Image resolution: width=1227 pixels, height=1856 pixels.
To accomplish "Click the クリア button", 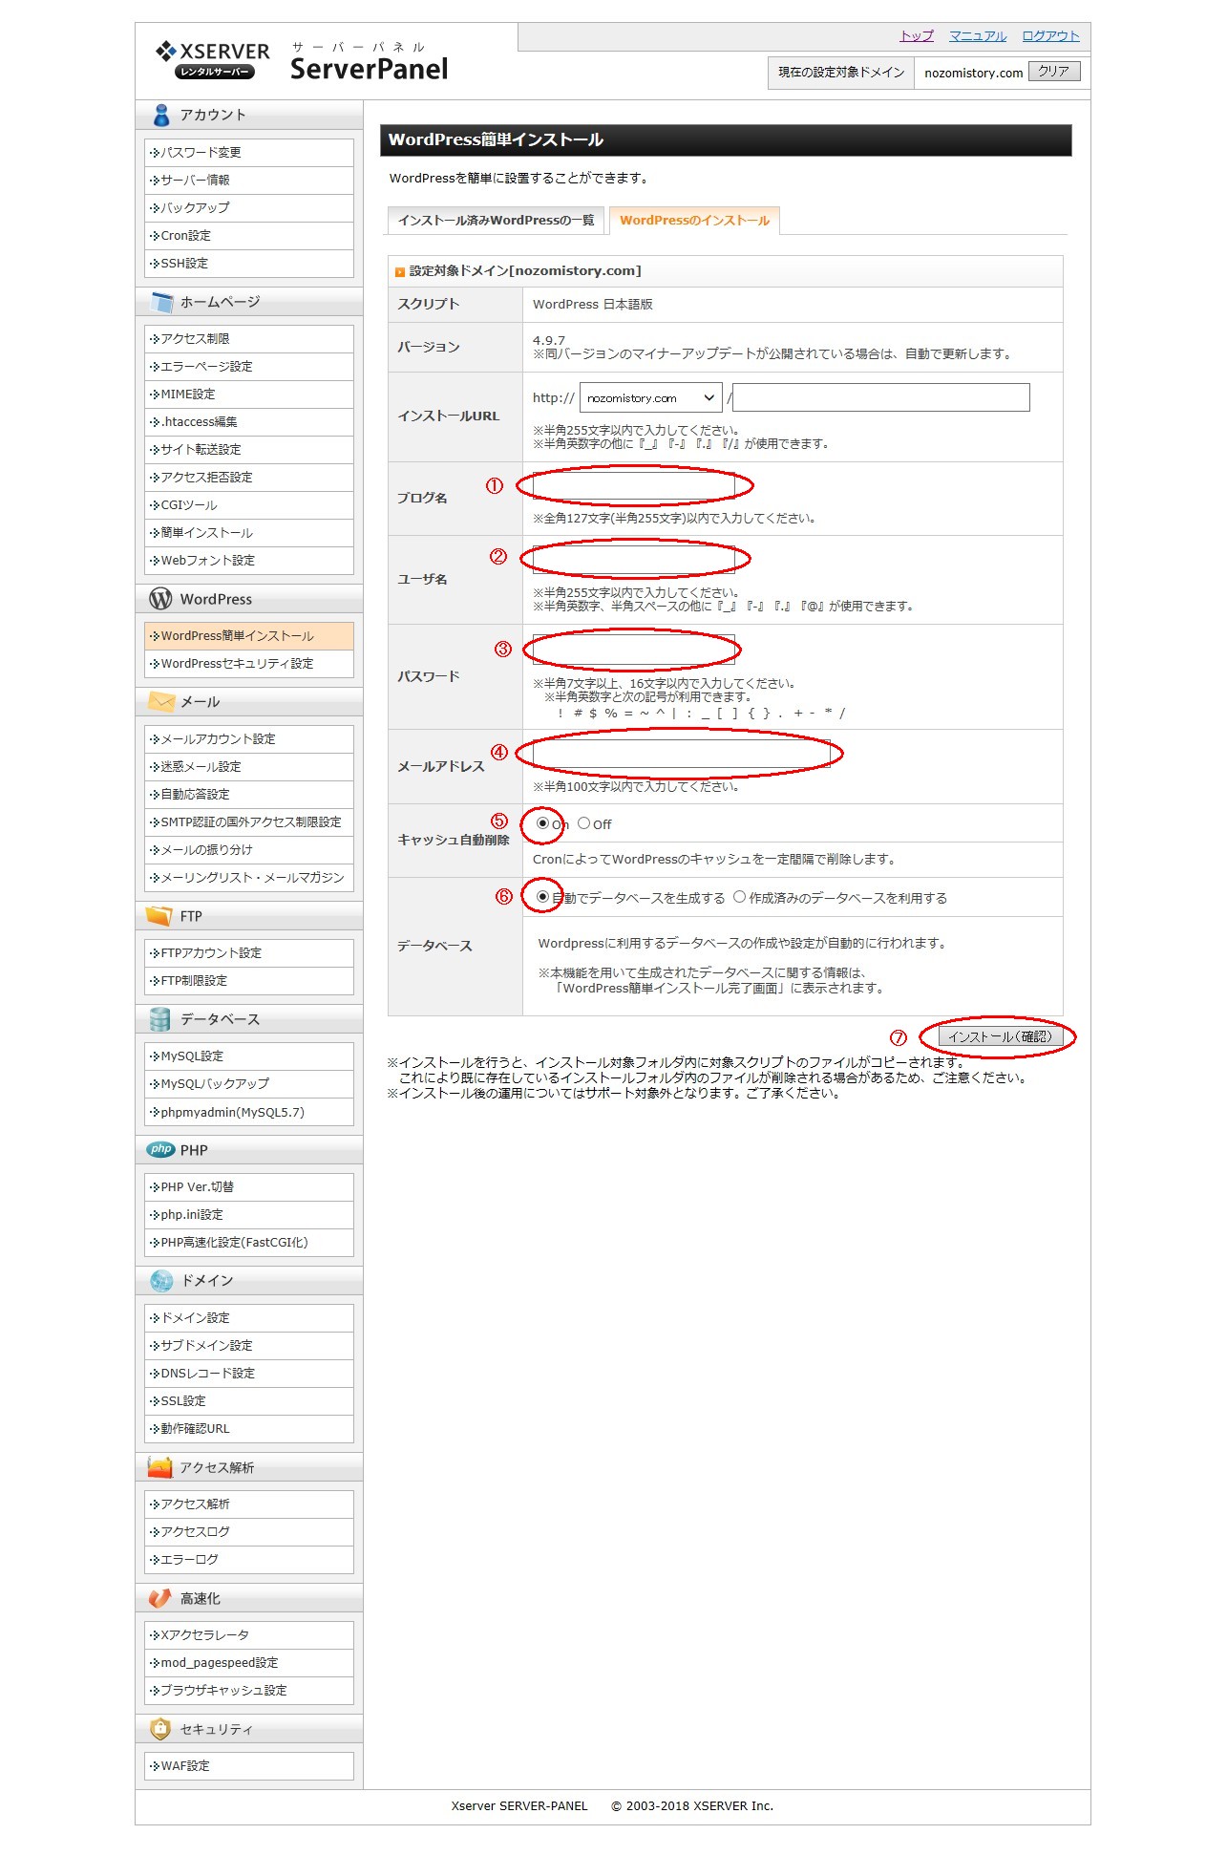I will click(x=1054, y=72).
